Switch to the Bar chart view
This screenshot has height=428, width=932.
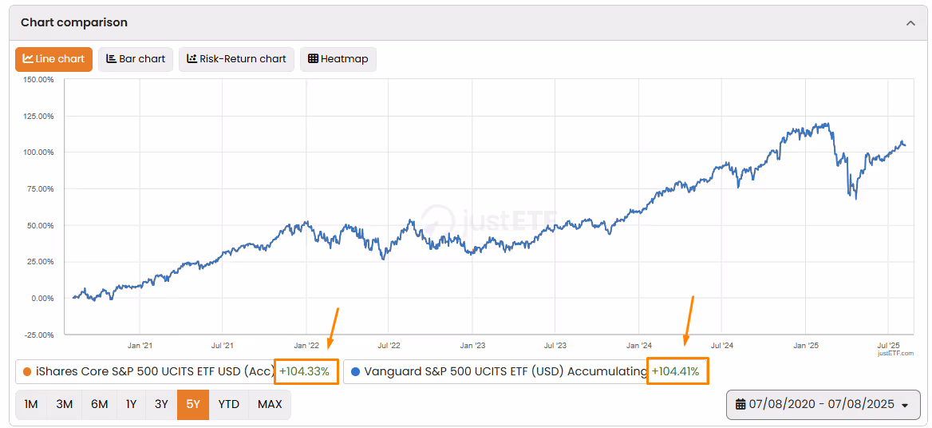pyautogui.click(x=136, y=59)
